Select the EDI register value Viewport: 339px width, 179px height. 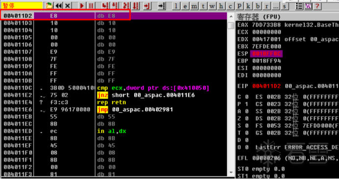pyautogui.click(x=266, y=75)
